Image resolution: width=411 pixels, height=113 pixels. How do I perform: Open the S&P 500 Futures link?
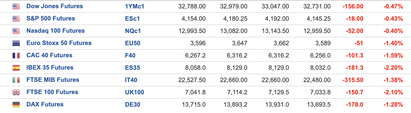(x=51, y=18)
